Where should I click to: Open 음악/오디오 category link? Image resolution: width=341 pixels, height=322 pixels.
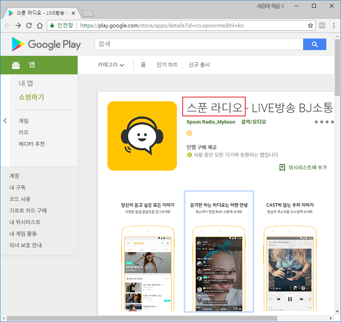click(254, 122)
